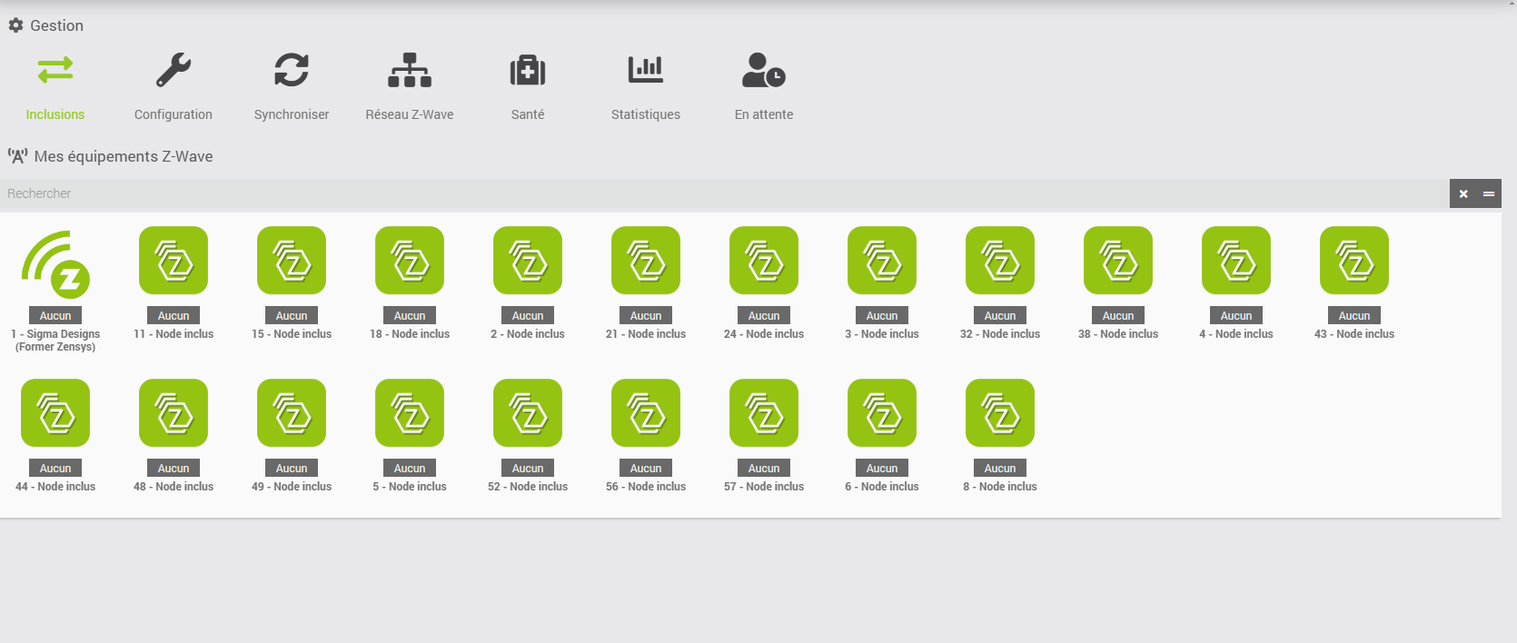The width and height of the screenshot is (1517, 643).
Task: Click '32 - Node inclus' label
Action: [1000, 334]
